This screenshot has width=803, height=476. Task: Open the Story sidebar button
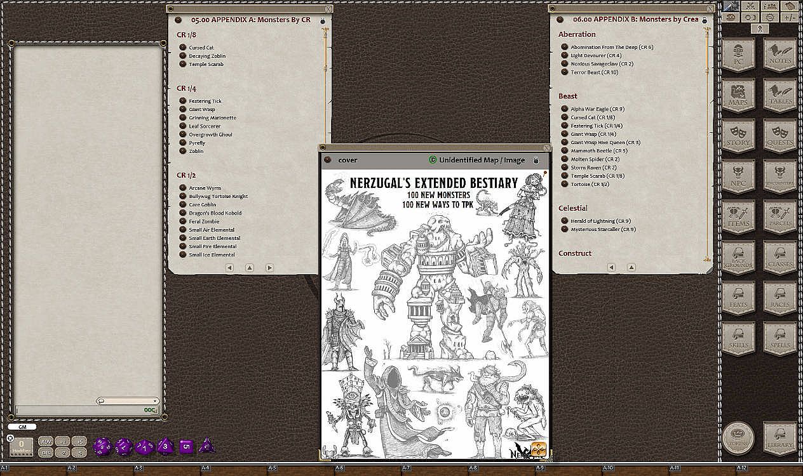point(738,136)
